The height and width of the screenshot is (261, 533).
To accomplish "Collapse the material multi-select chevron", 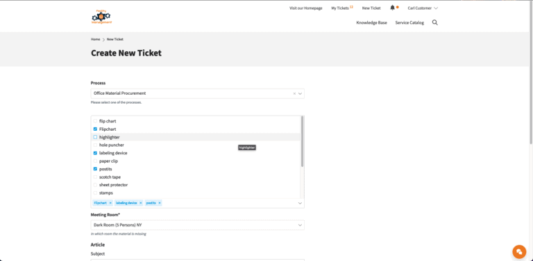I will [x=300, y=203].
